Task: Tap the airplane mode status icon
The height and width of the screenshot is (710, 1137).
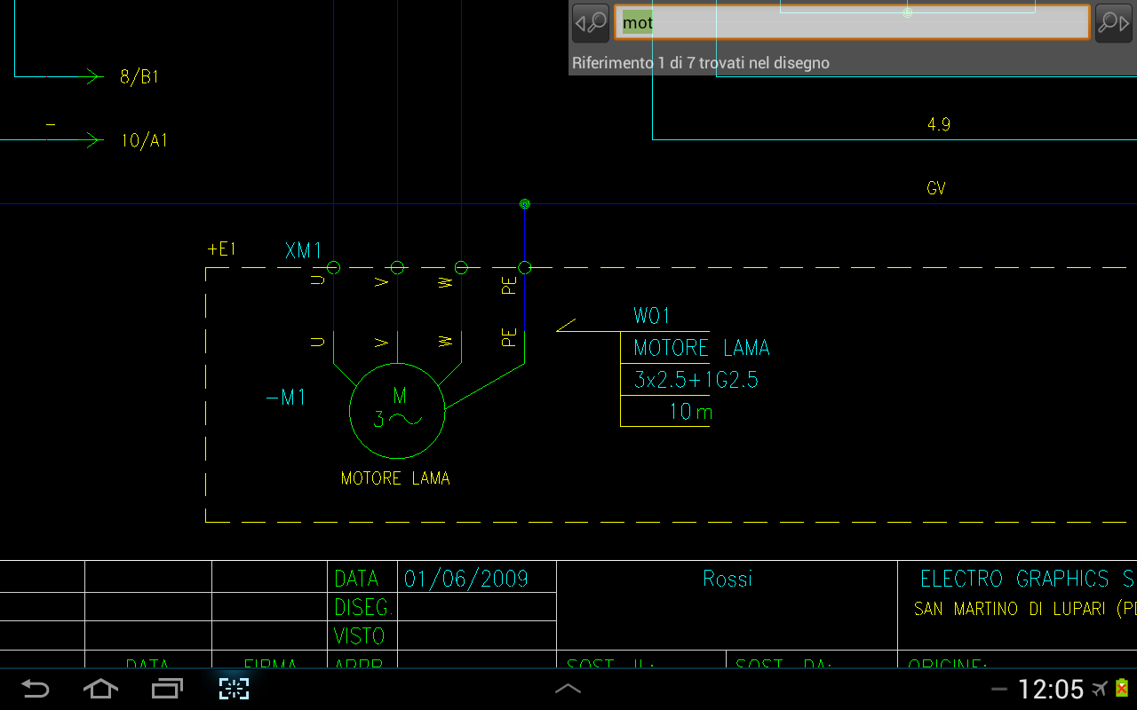Action: 1100,689
